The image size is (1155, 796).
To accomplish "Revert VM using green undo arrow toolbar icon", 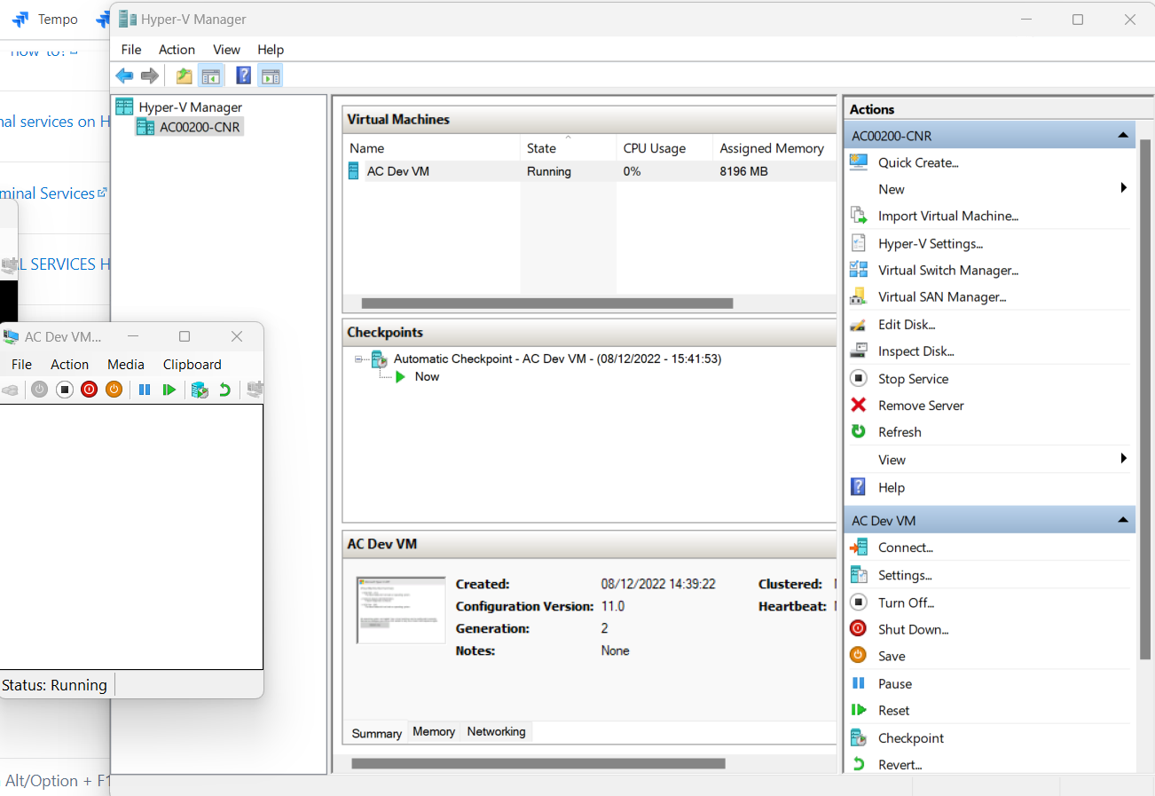I will 224,390.
